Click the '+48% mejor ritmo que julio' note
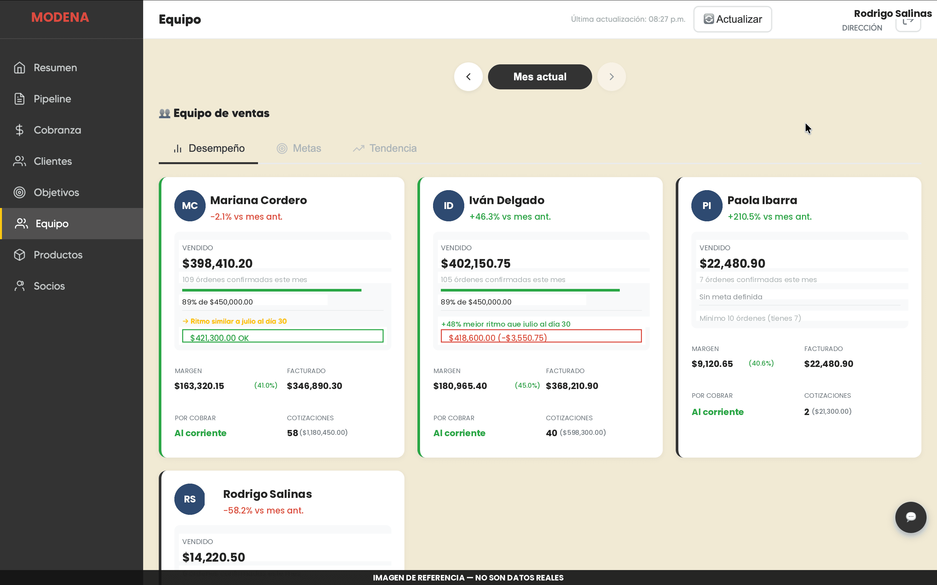This screenshot has height=585, width=937. pos(506,324)
